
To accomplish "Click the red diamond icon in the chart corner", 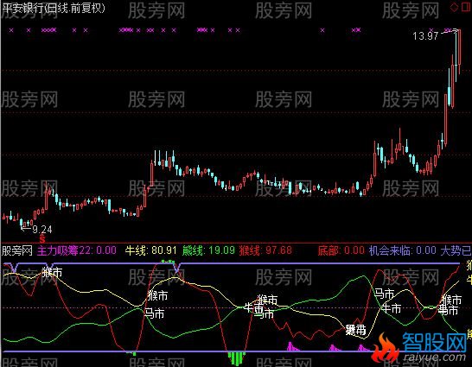I will tap(454, 7).
